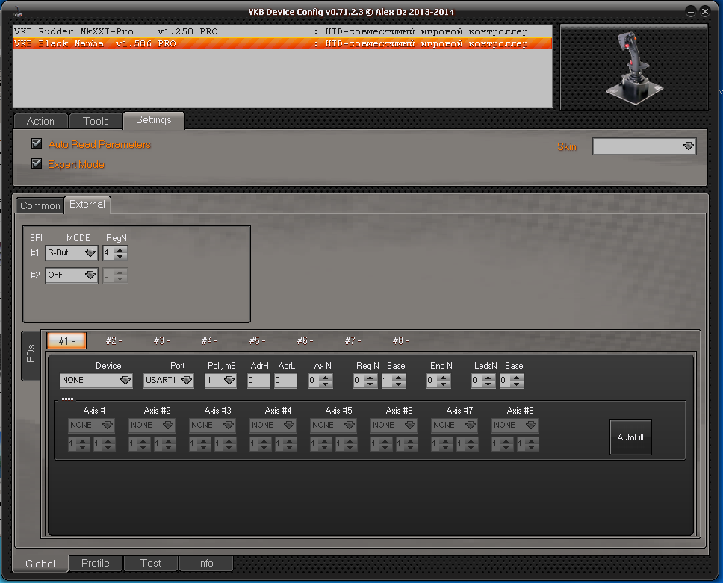This screenshot has width=723, height=583.
Task: Click the AdrH input field
Action: click(x=258, y=381)
